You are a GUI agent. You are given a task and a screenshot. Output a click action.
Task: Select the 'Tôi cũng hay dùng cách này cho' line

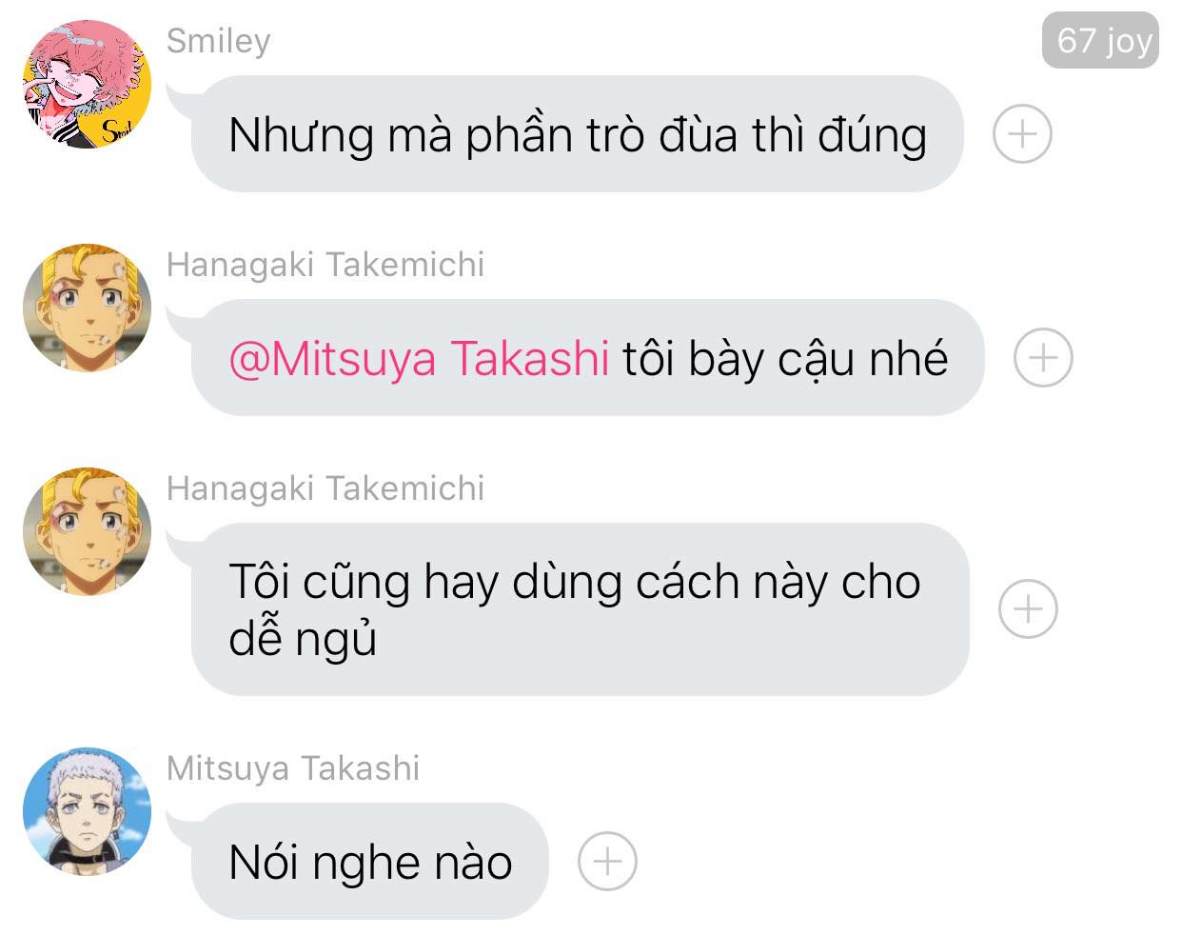click(x=575, y=582)
